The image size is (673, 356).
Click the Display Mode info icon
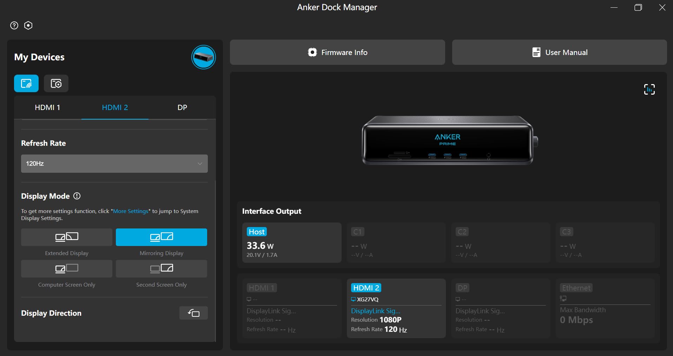[77, 196]
